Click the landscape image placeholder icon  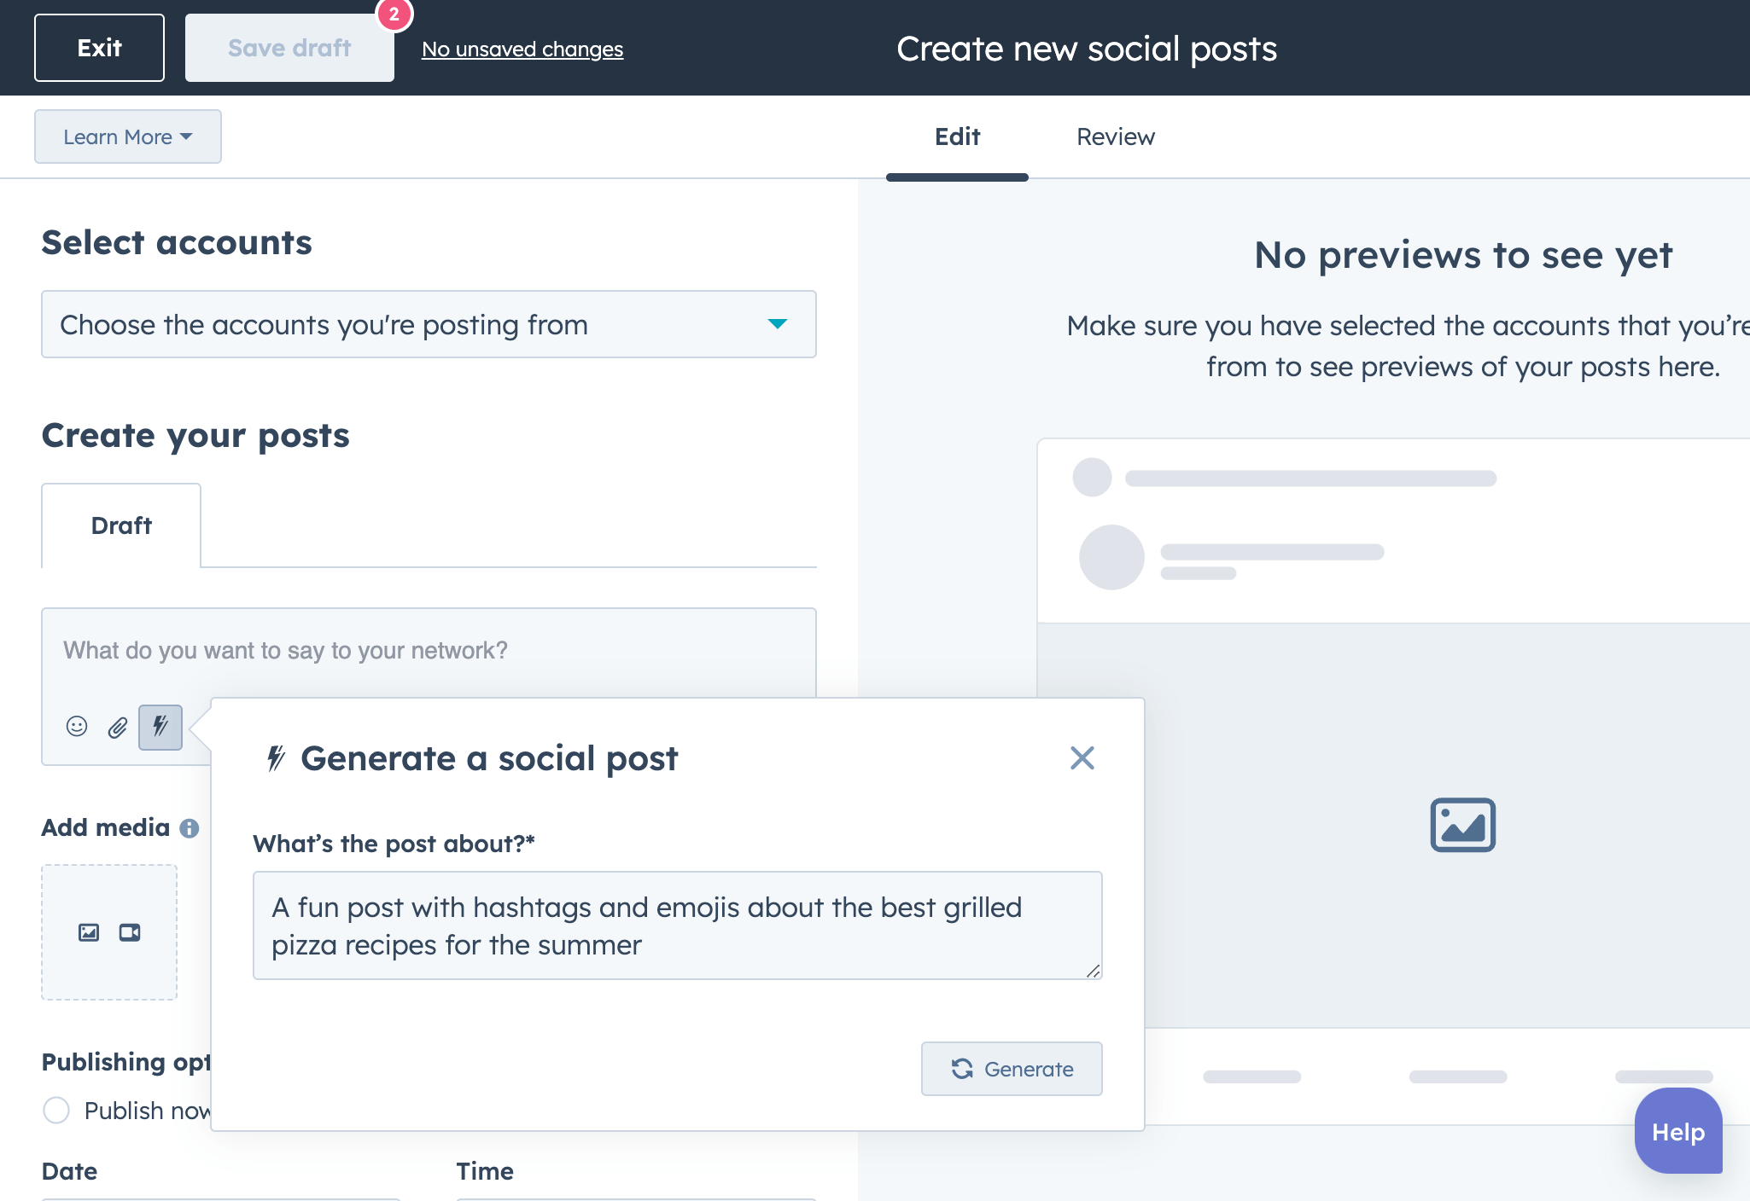[1464, 822]
